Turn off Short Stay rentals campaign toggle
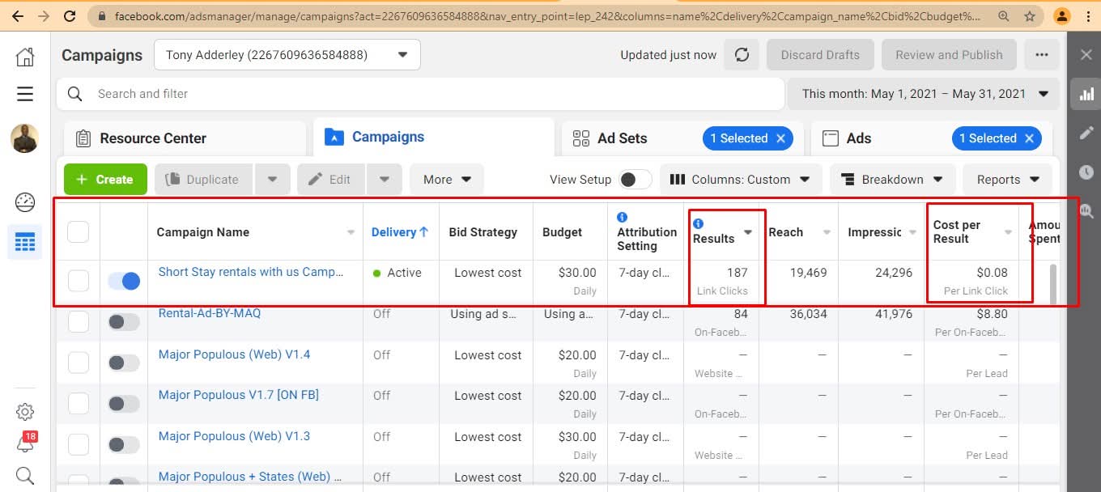Viewport: 1101px width, 492px height. 124,281
